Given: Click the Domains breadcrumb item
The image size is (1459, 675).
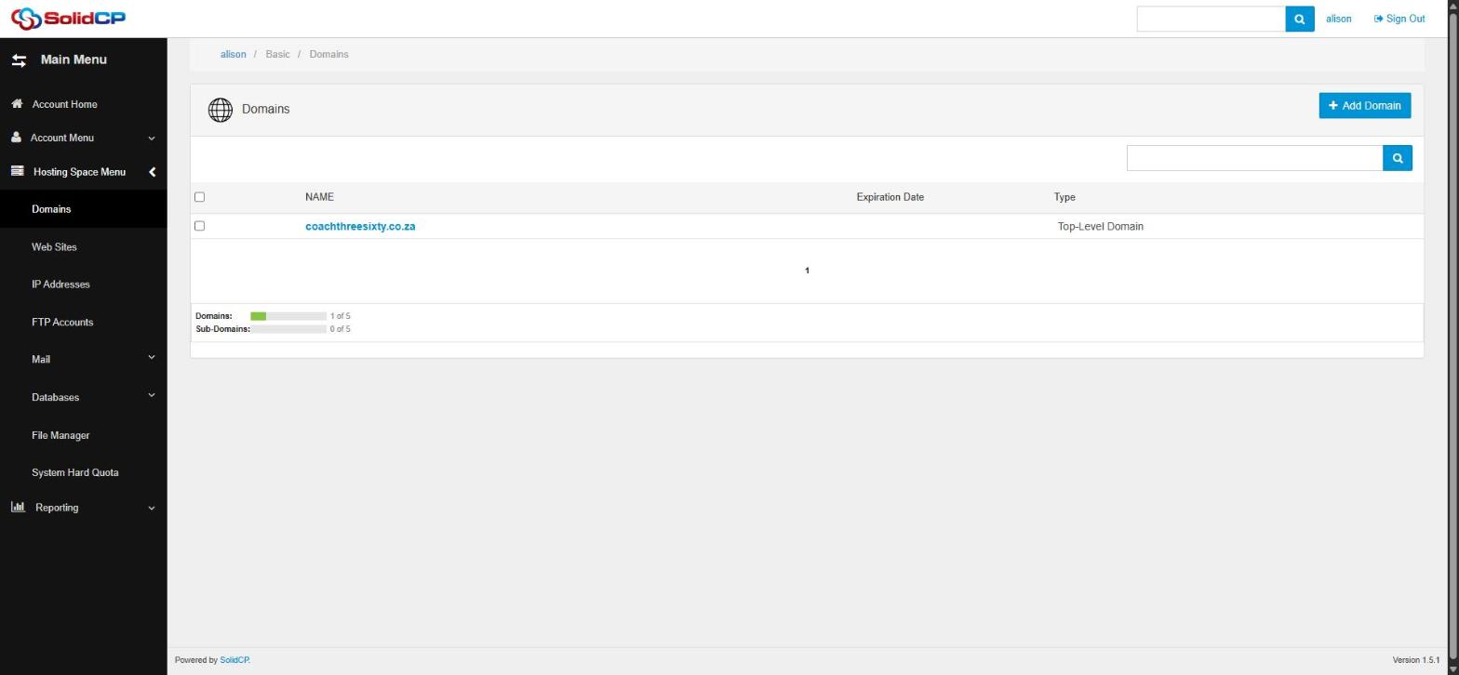Looking at the screenshot, I should coord(328,55).
